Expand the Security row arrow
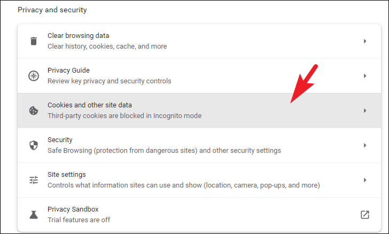The image size is (389, 234). 364,145
